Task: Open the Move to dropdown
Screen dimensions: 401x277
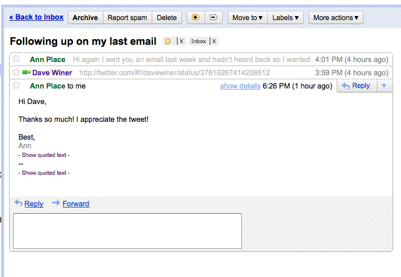Action: pyautogui.click(x=247, y=17)
